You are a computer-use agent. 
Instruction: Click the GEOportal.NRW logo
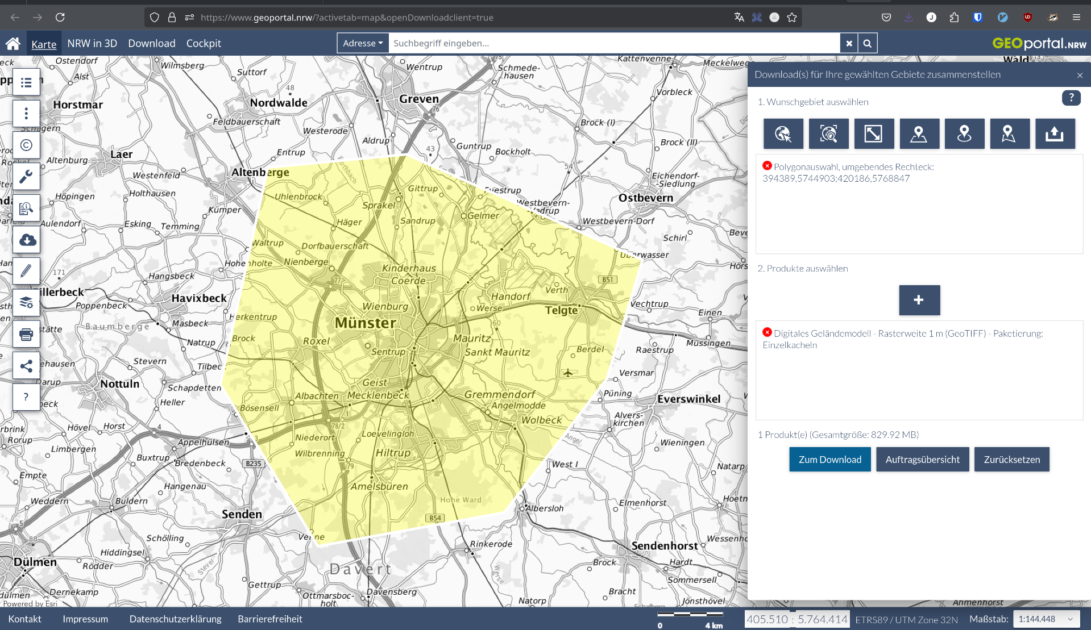[x=1039, y=43]
